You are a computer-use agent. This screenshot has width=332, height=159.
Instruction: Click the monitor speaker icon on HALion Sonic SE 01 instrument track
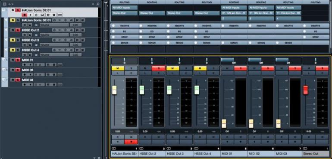coord(31,15)
